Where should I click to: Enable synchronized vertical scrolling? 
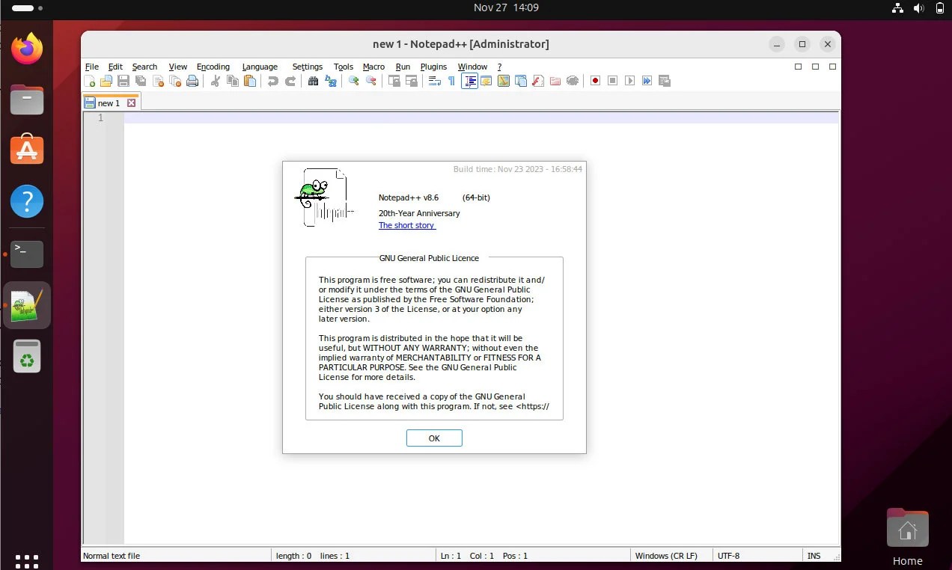tap(394, 81)
